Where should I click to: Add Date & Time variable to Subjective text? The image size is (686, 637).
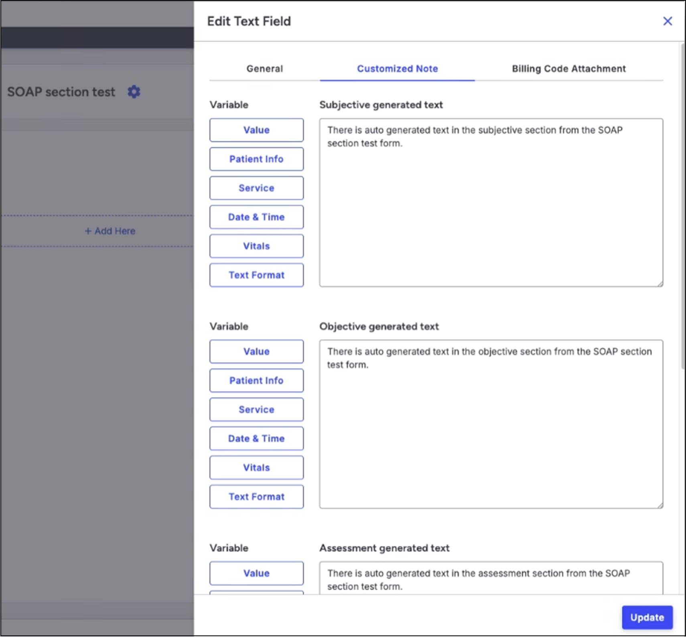(x=256, y=217)
